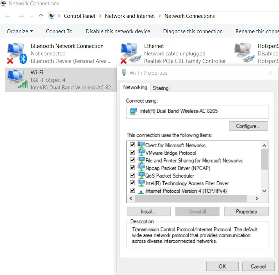The width and height of the screenshot is (279, 275).
Task: Uncheck File and Printer Sharing for Microsoft Networks
Action: click(x=132, y=160)
